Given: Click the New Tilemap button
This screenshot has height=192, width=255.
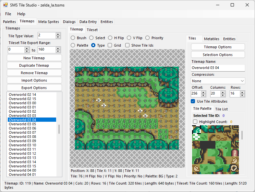Looking at the screenshot, I should point(34,58).
